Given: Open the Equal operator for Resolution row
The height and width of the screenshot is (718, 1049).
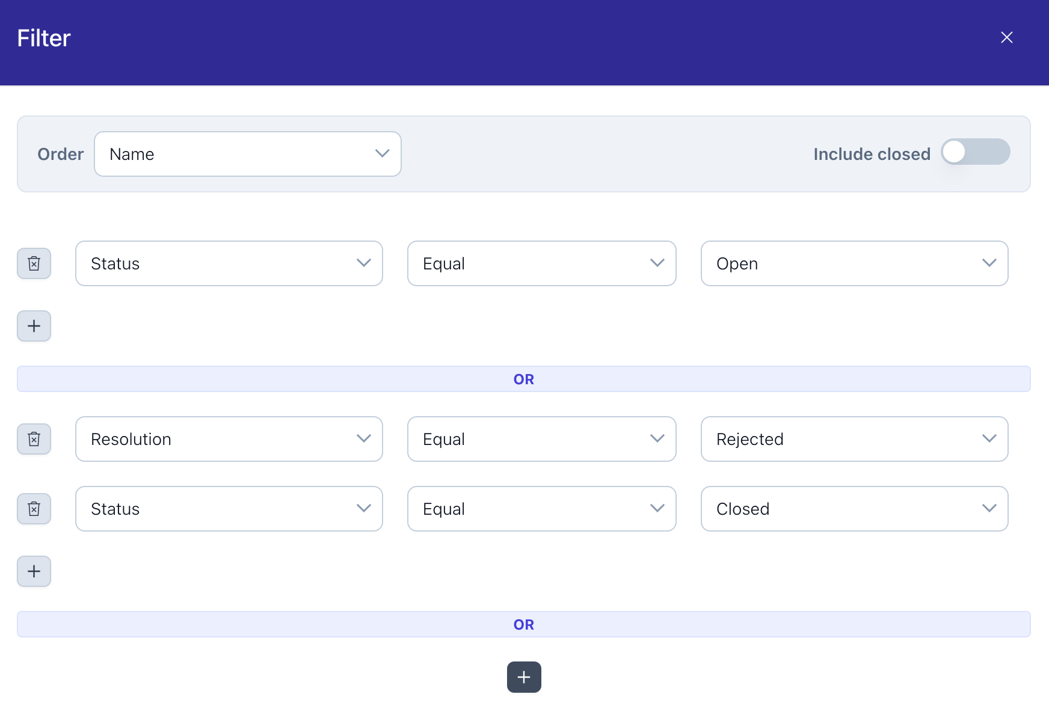Looking at the screenshot, I should (x=541, y=439).
